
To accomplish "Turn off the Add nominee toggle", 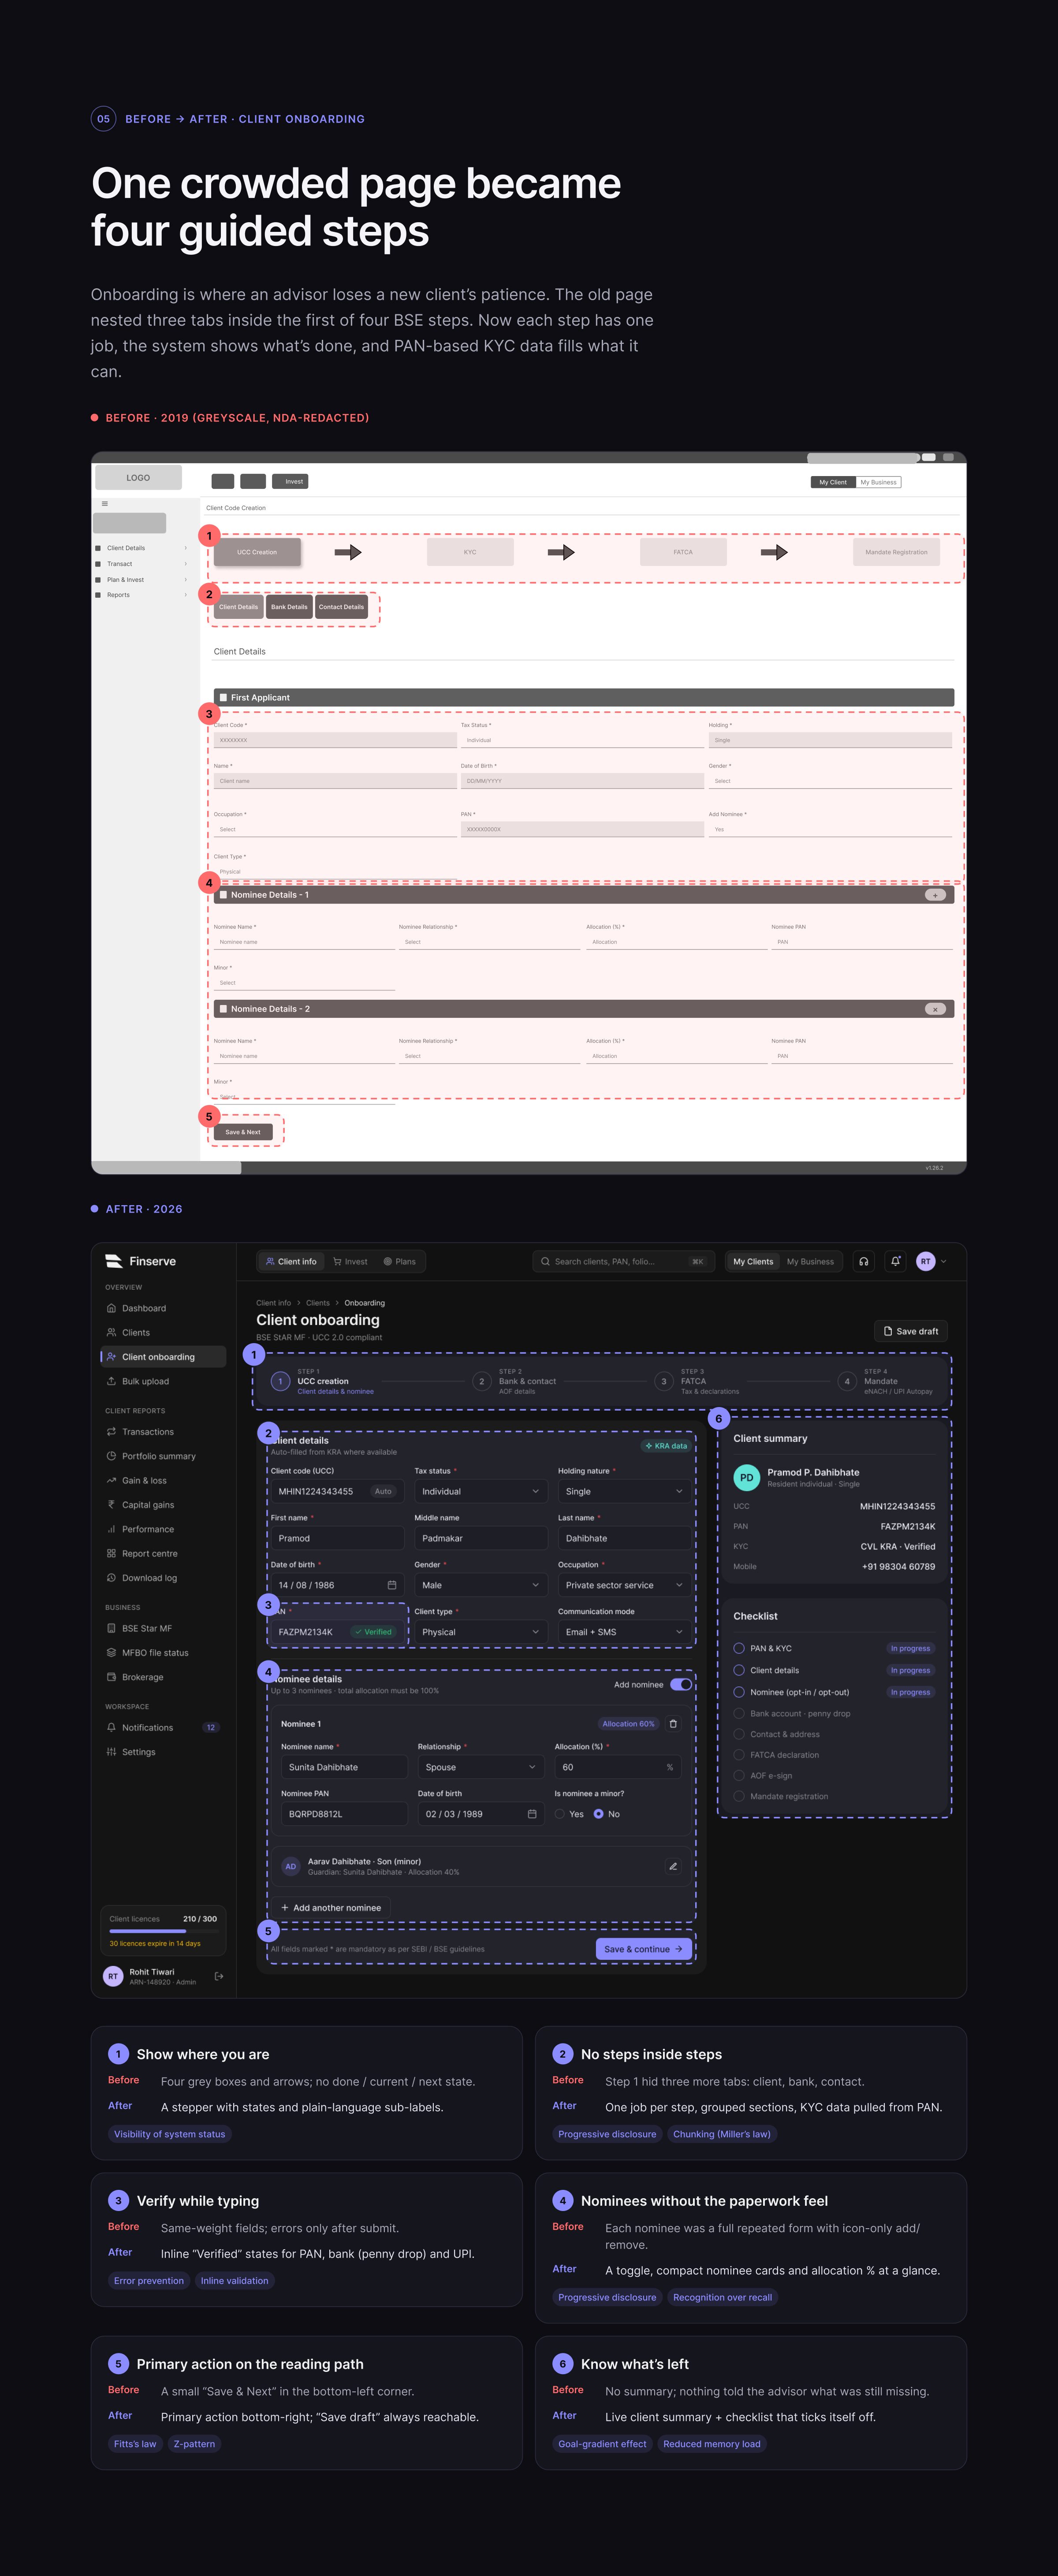I will click(681, 1685).
